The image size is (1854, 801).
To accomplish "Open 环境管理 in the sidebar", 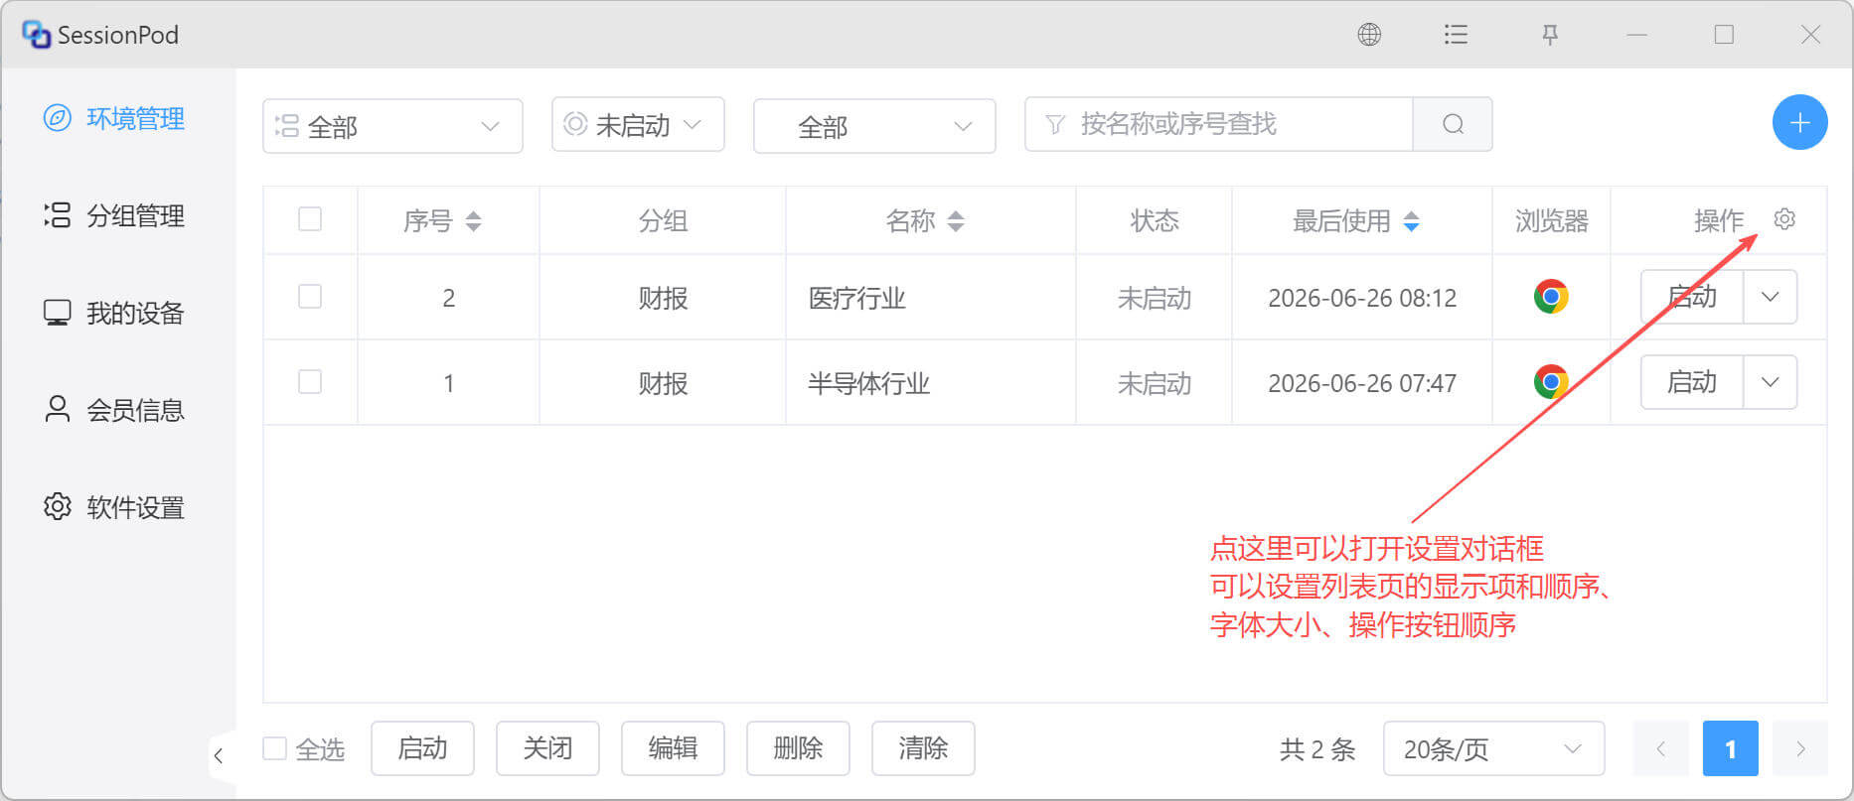I will tap(115, 119).
